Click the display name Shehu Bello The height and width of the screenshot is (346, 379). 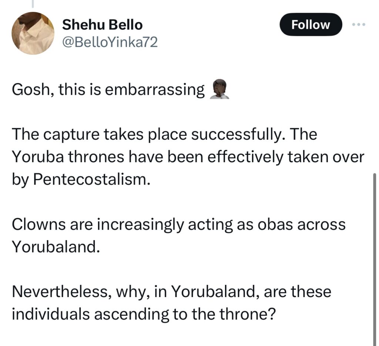click(102, 25)
